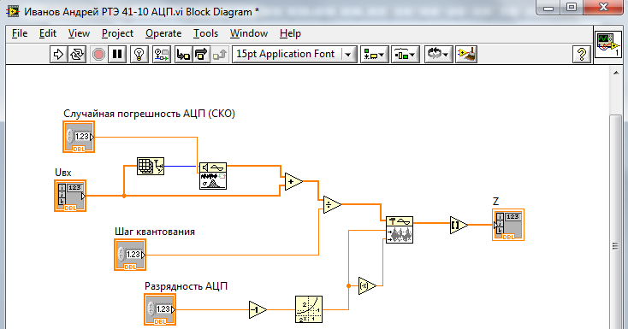Select the Разрядность АЦП numeric control terminal
Viewport: 628px width, 329px height.
(x=160, y=309)
